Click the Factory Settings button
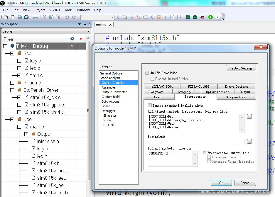Screen dimensions: 275x197 pyautogui.click(x=241, y=68)
